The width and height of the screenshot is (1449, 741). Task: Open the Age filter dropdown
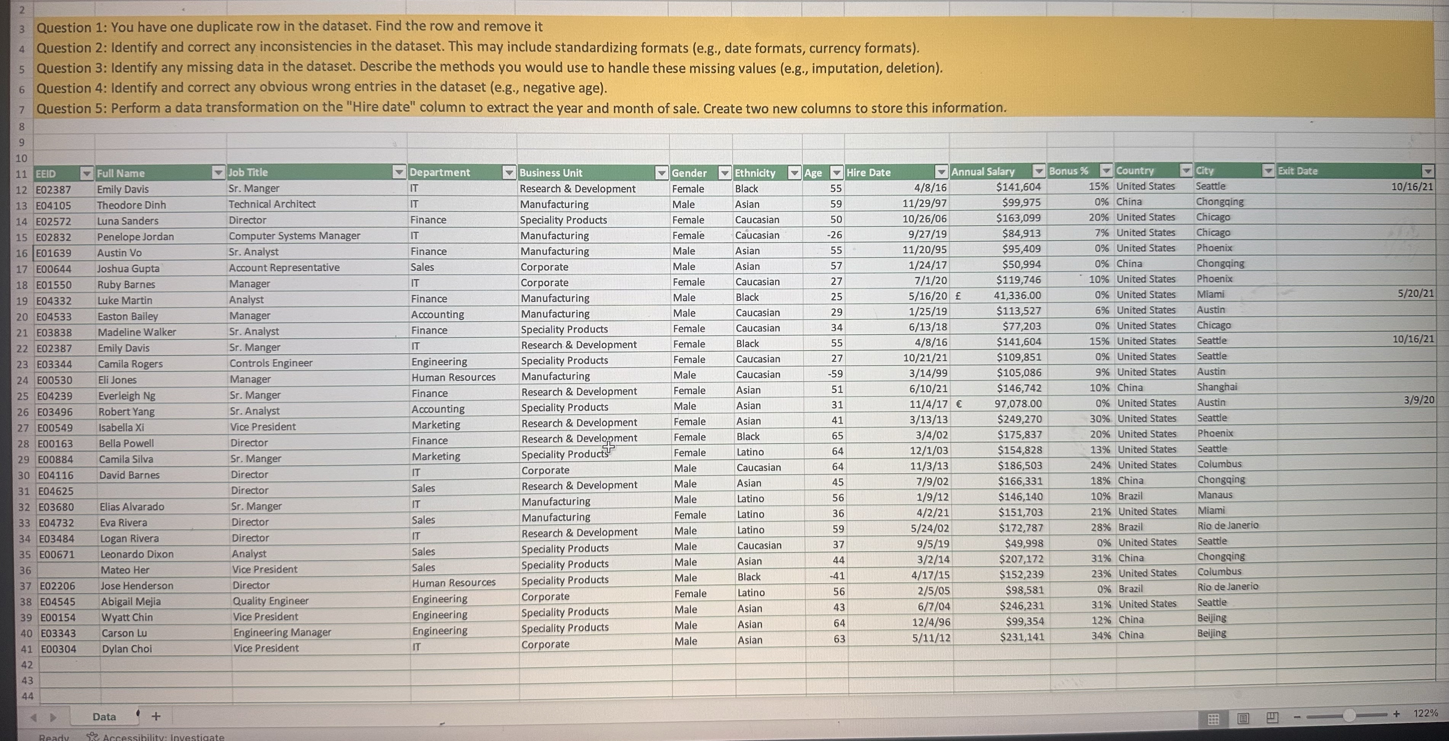coord(837,173)
